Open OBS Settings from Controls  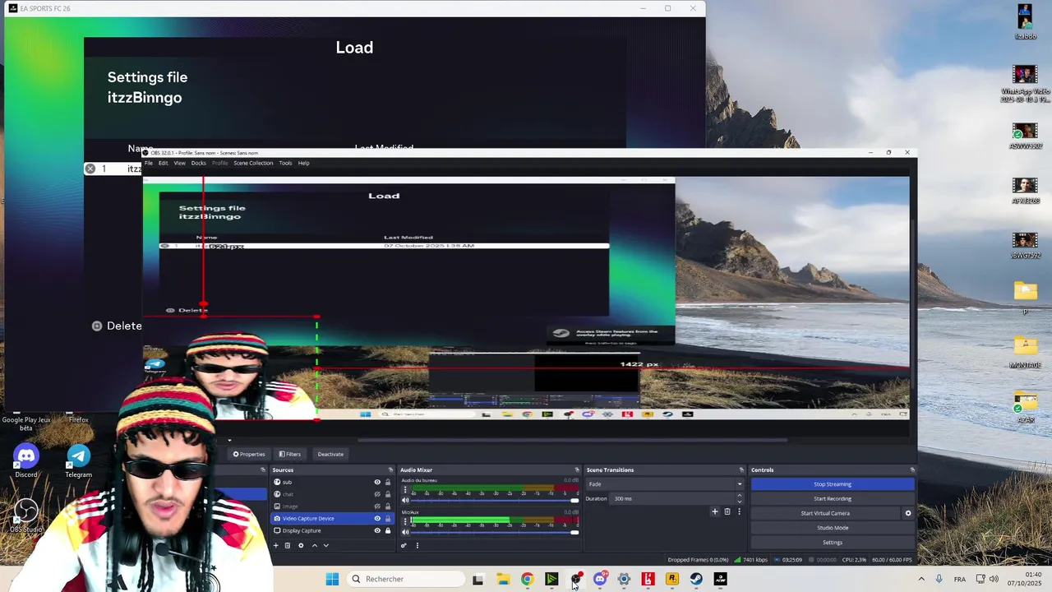(x=833, y=543)
